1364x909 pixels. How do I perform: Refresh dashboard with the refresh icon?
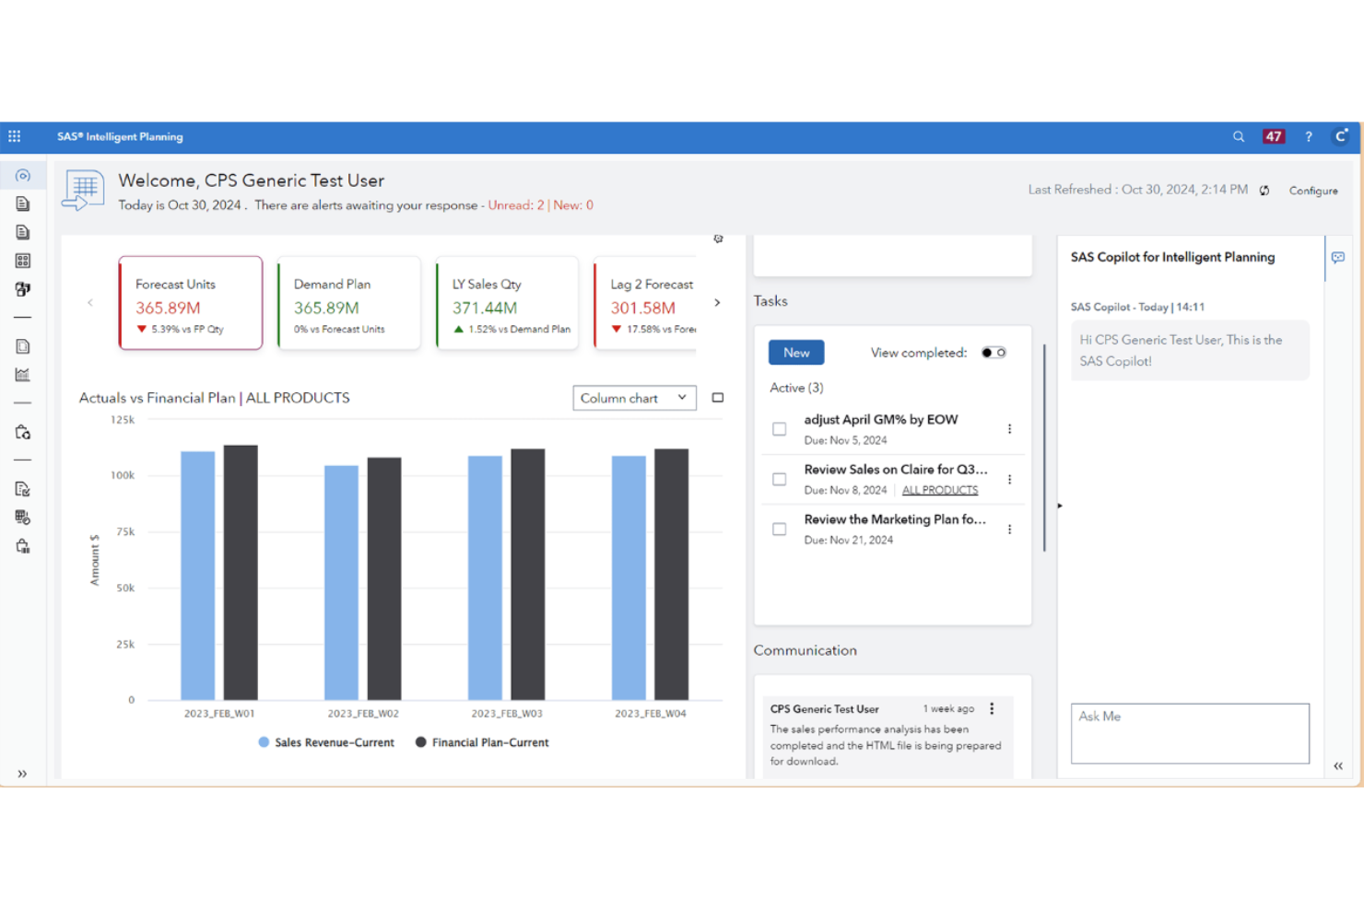(1264, 191)
